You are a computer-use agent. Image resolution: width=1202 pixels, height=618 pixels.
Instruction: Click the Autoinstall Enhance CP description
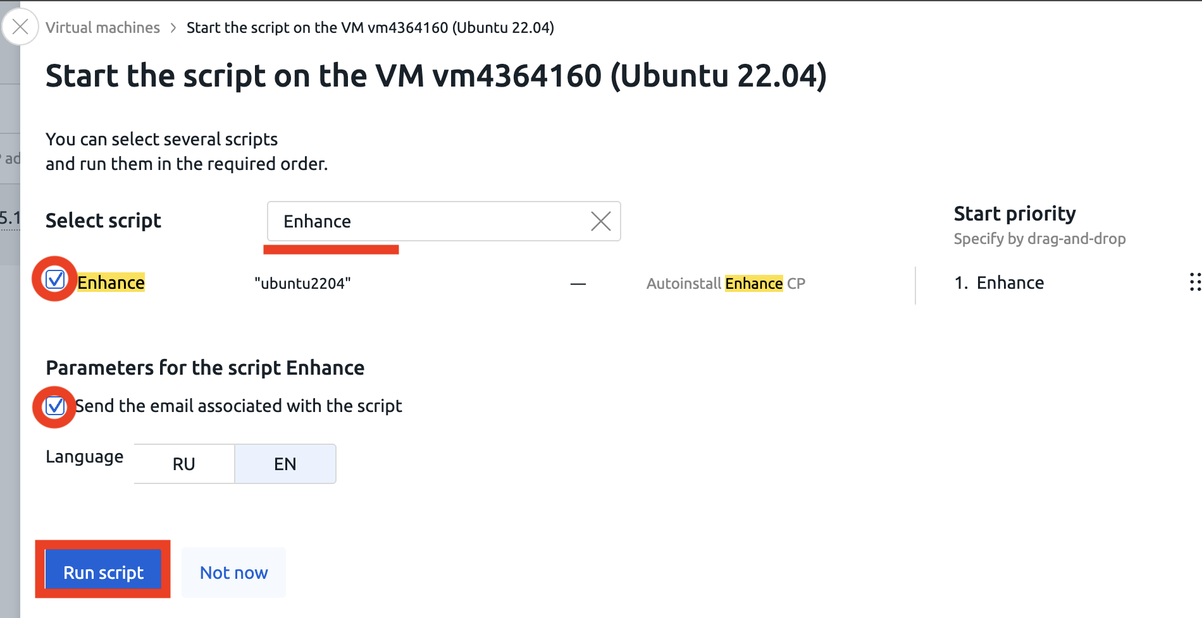[x=726, y=283]
